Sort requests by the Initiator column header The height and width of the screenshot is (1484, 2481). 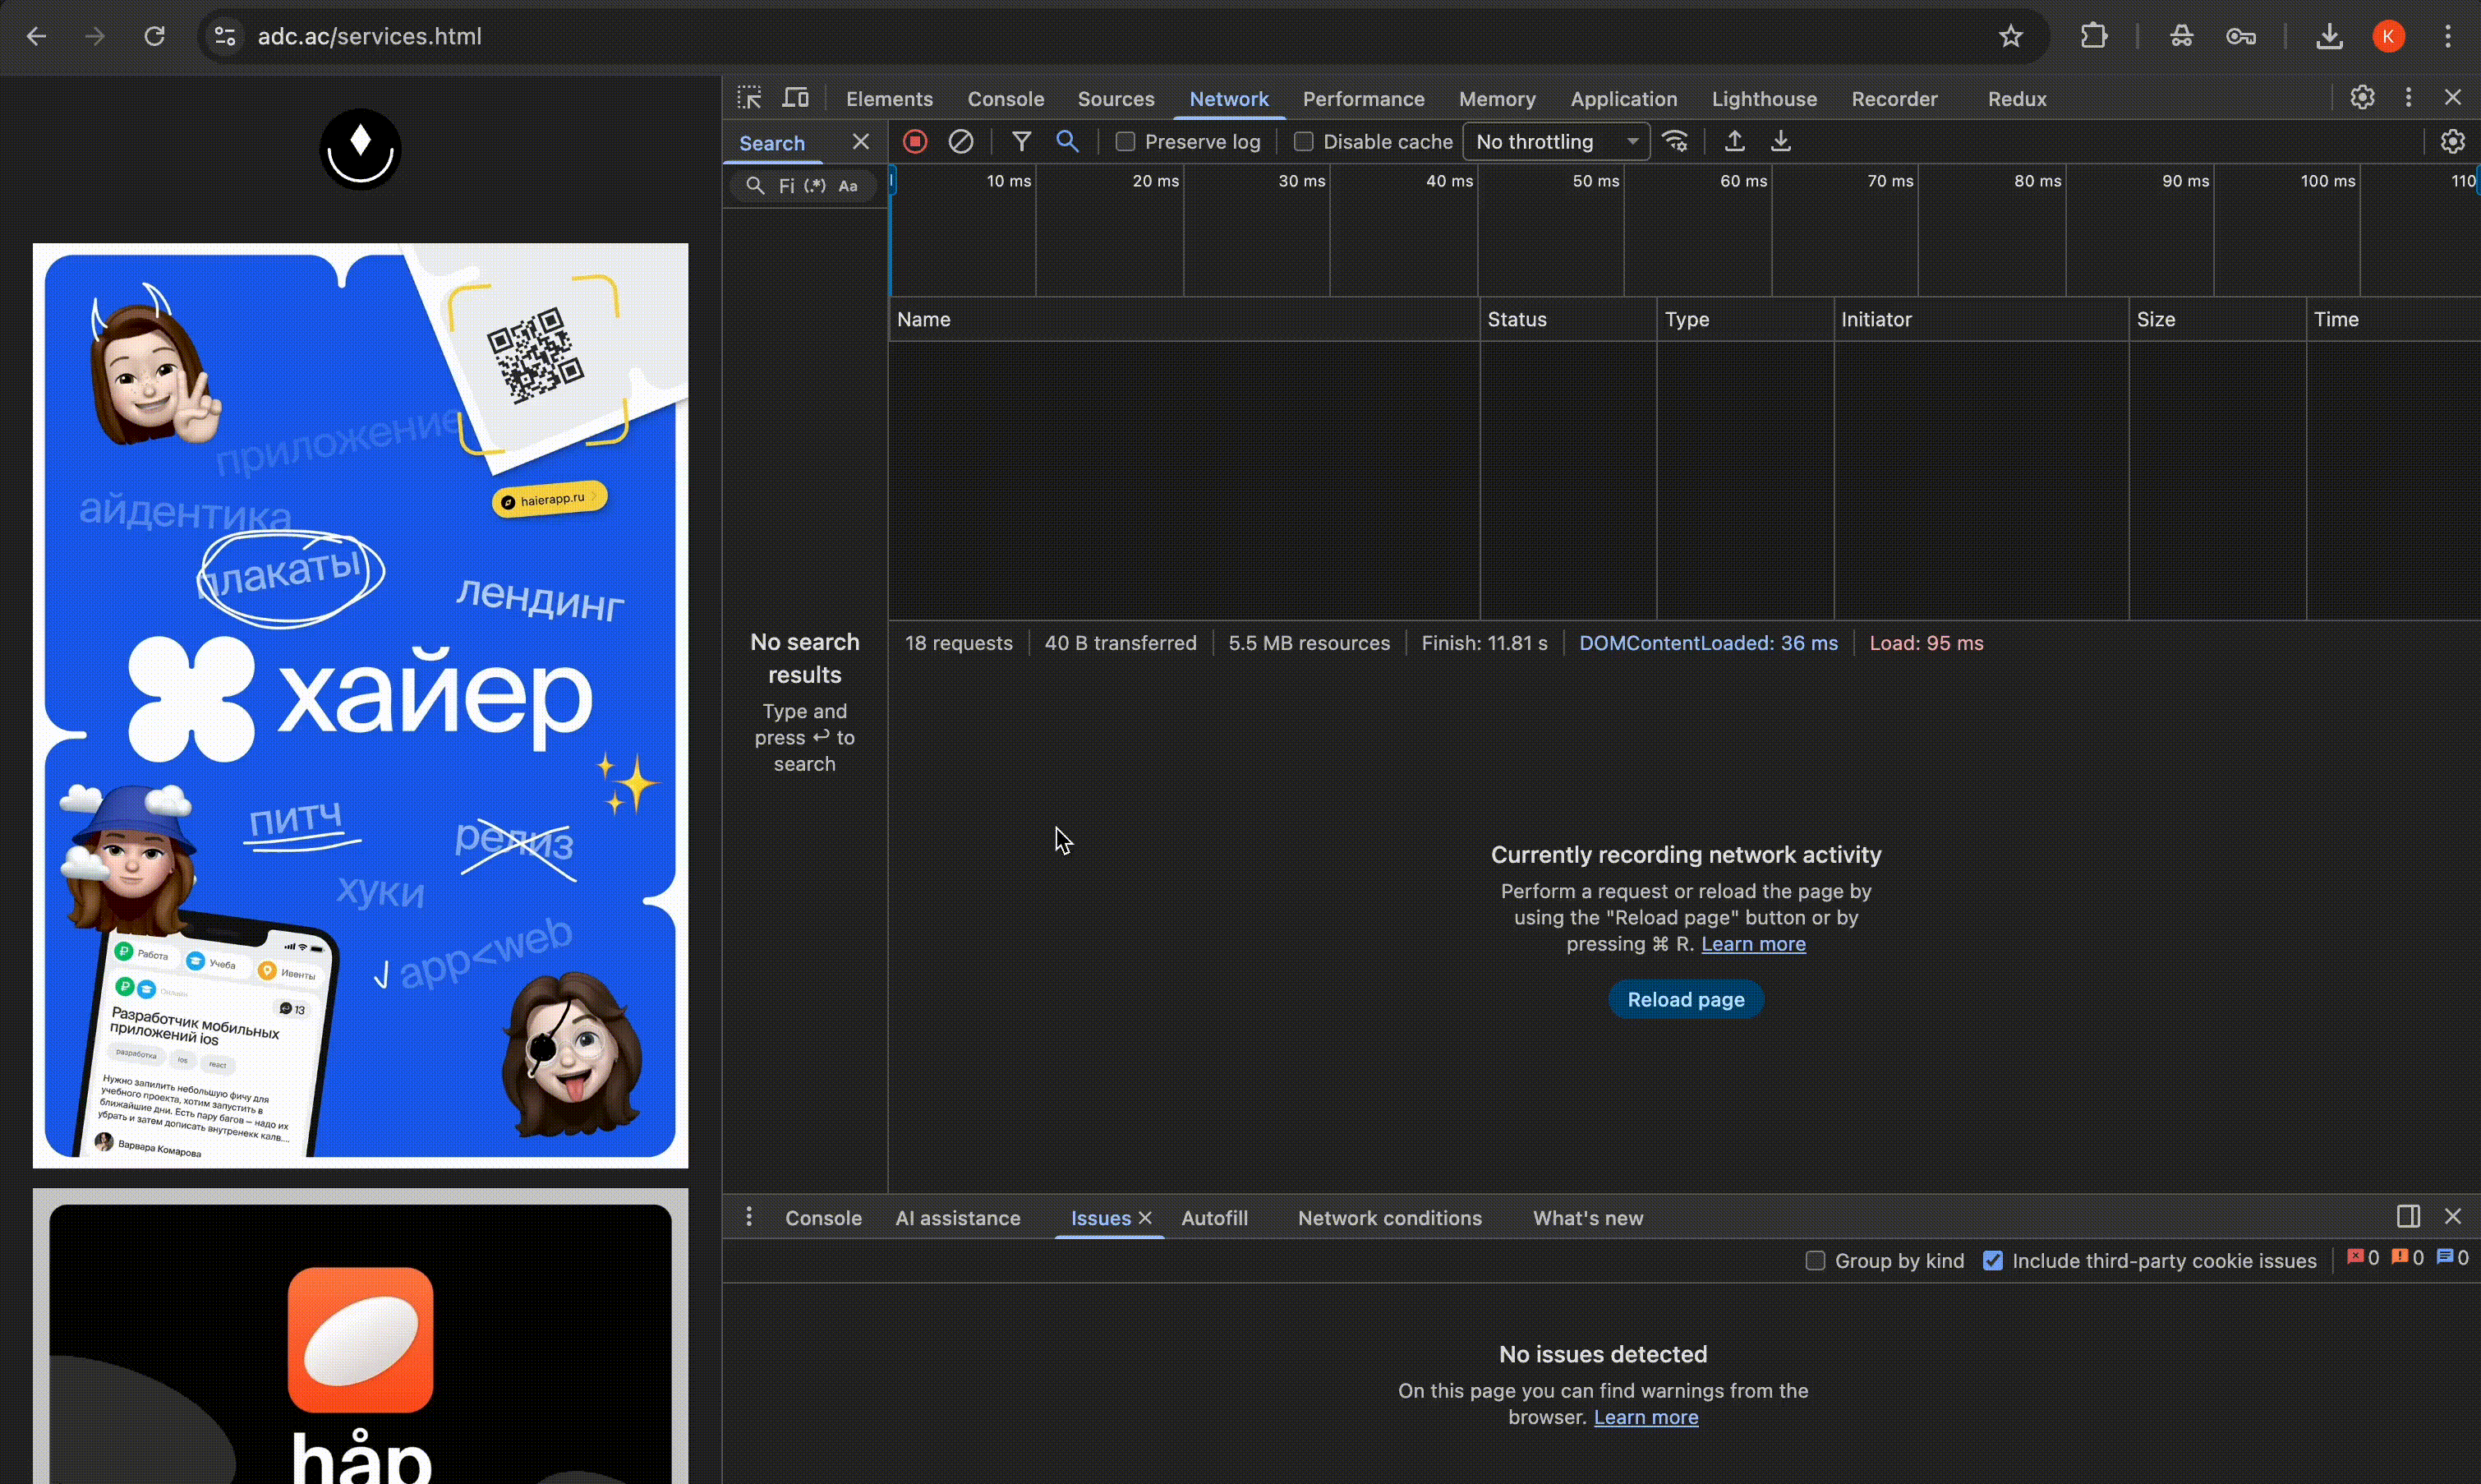click(1982, 319)
